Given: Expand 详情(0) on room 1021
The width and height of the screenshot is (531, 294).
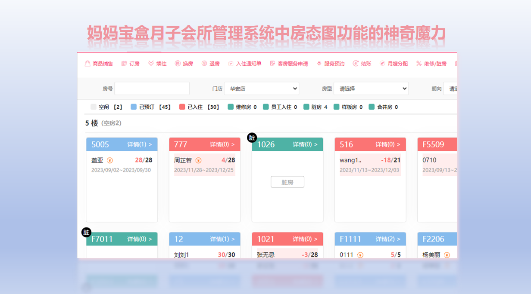Looking at the screenshot, I should 305,239.
